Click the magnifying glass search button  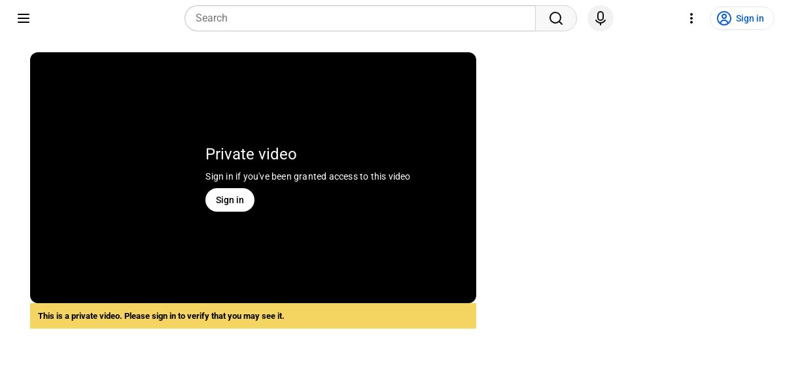556,18
